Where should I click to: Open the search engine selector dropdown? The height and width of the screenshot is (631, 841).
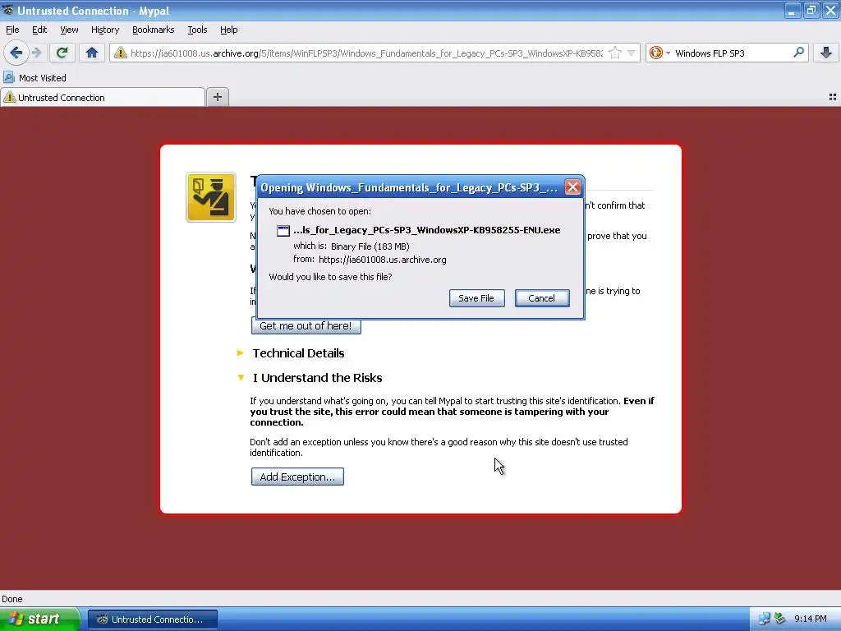659,53
